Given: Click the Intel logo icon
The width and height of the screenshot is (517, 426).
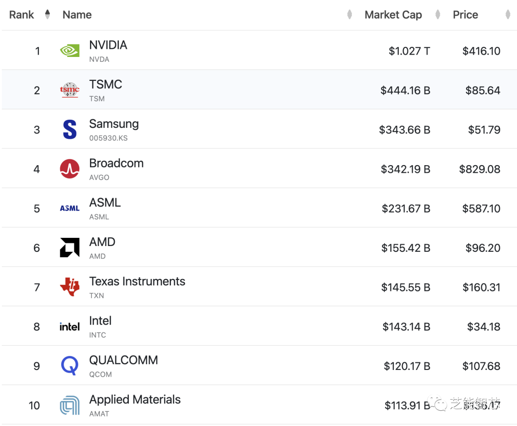Looking at the screenshot, I should coord(69,327).
